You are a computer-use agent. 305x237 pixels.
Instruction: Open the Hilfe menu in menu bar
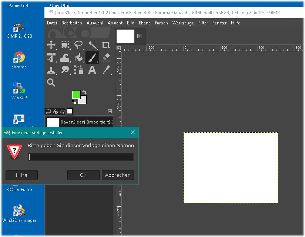(x=235, y=23)
